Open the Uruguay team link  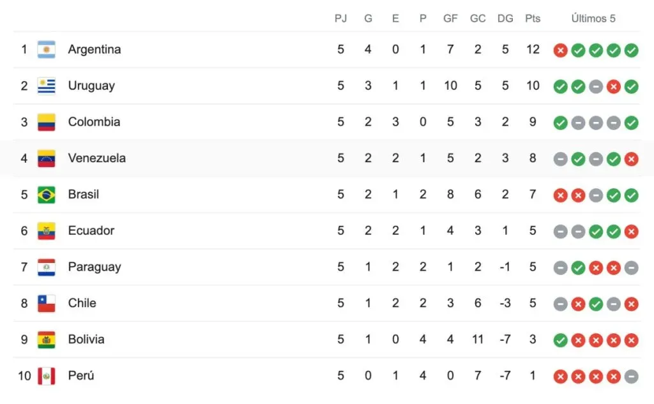click(x=91, y=86)
